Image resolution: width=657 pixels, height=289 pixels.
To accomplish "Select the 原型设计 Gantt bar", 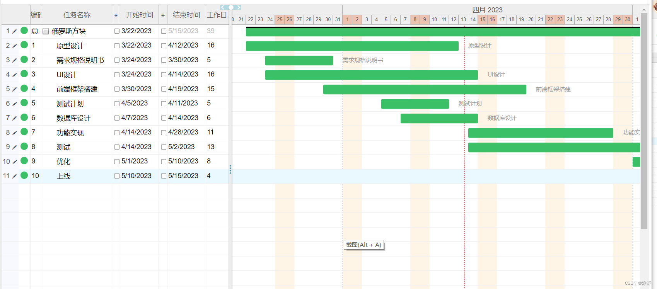I will [x=352, y=46].
